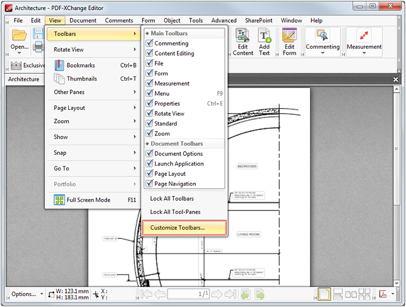The width and height of the screenshot is (406, 307).
Task: Open the Tools menu
Action: tap(196, 21)
